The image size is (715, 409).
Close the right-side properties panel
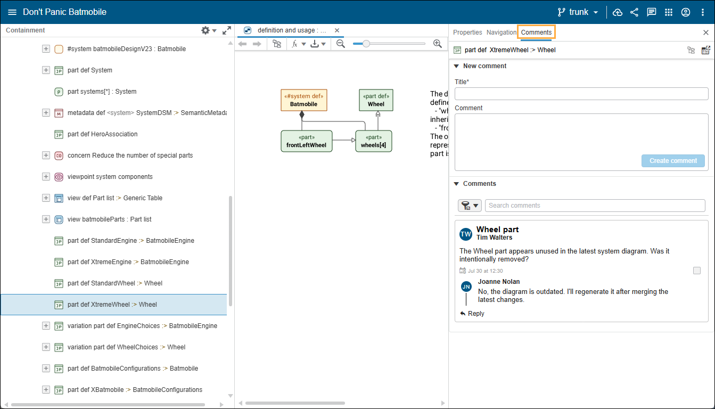(706, 32)
